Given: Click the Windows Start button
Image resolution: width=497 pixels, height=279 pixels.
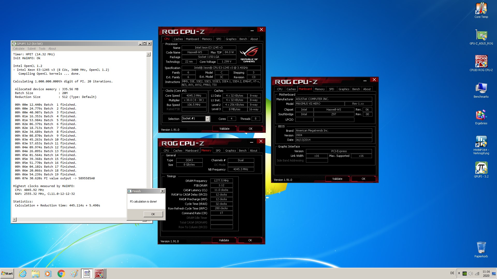Looking at the screenshot, I should [x=7, y=274].
